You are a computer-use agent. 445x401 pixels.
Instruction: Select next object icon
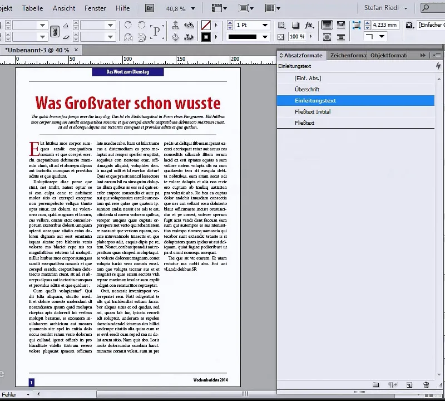(189, 37)
